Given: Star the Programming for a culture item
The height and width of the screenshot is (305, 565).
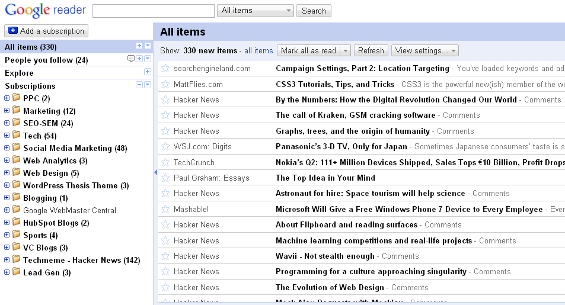Looking at the screenshot, I should [165, 271].
